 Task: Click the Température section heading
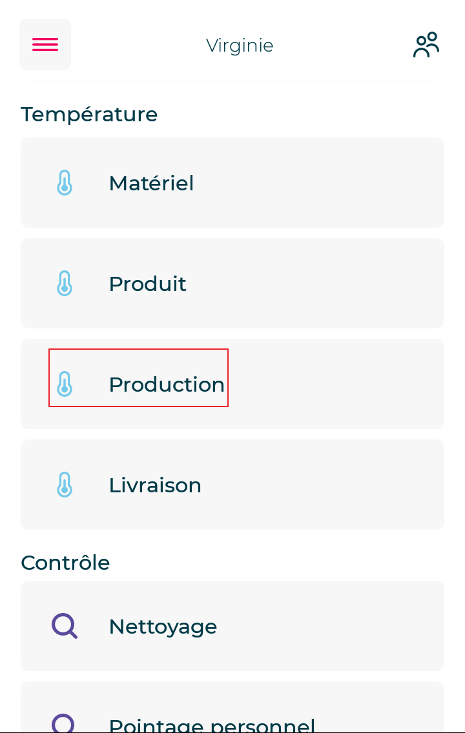click(x=89, y=114)
